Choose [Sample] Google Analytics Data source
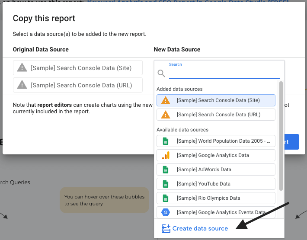 tap(216, 155)
